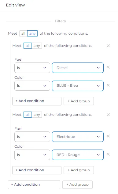Add group inside the second group
Screen dimensions: 118x194
pyautogui.click(x=79, y=170)
